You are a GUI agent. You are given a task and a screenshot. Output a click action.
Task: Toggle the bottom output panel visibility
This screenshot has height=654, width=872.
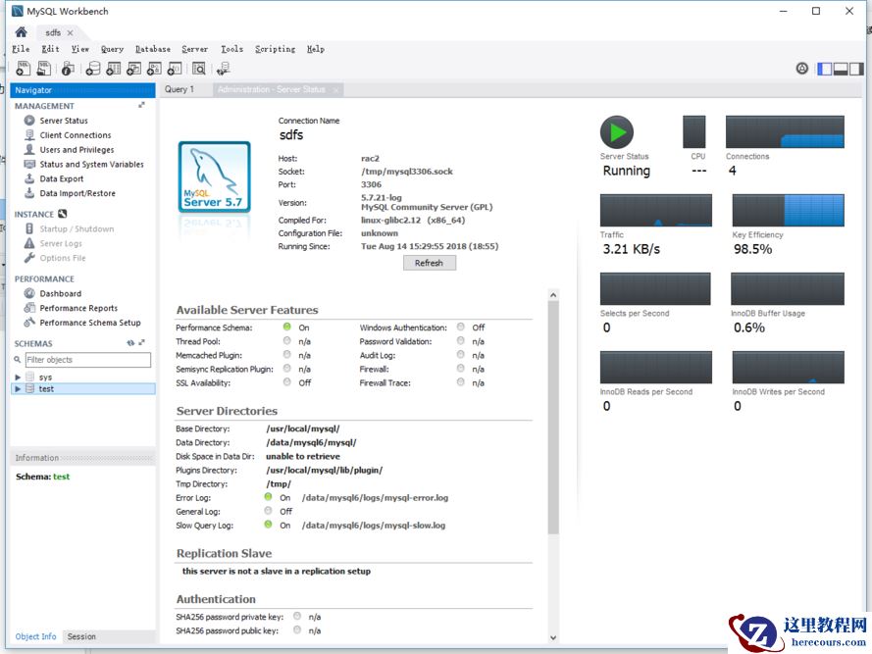point(839,69)
